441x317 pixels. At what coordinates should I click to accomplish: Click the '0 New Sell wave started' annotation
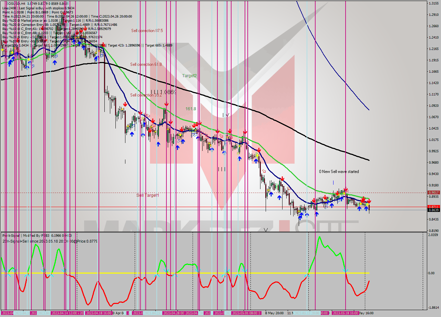pyautogui.click(x=339, y=172)
